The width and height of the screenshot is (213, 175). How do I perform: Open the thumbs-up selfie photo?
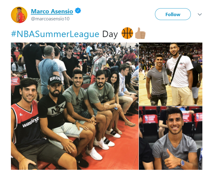point(171,138)
